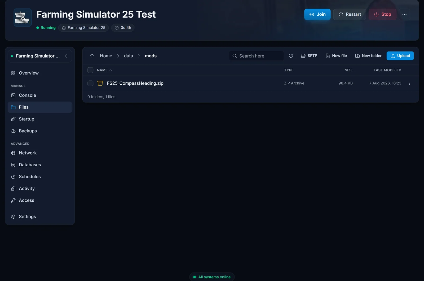
Task: Go to Startup settings
Action: [40, 119]
